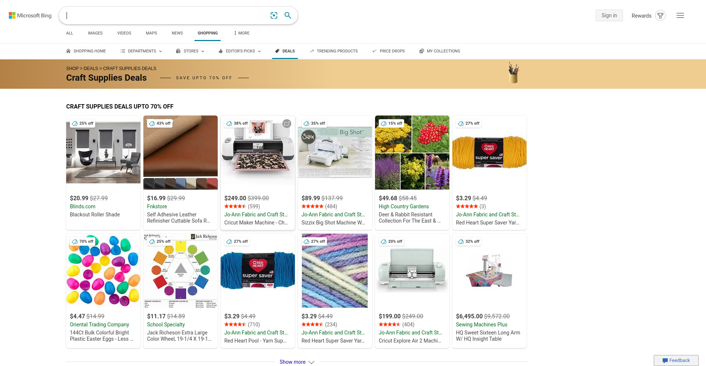Click the Easter eggs product thumbnail
This screenshot has height=366, width=706.
[103, 271]
